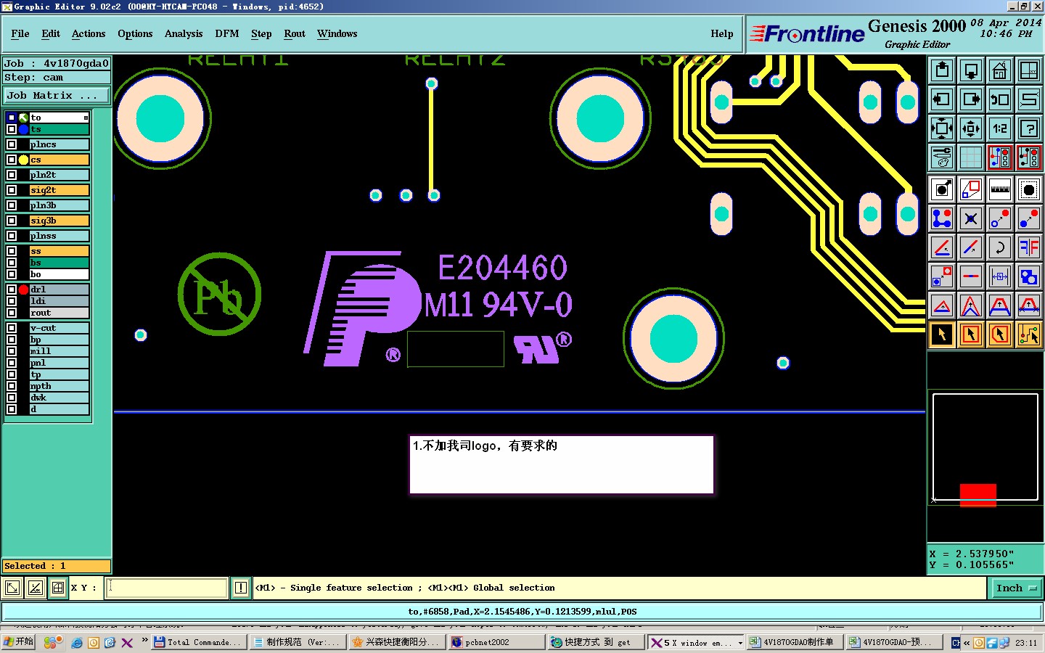Click the exclamation mark button

pyautogui.click(x=241, y=588)
